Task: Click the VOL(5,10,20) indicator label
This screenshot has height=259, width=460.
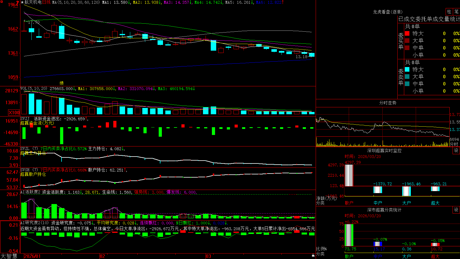Action: (34, 89)
